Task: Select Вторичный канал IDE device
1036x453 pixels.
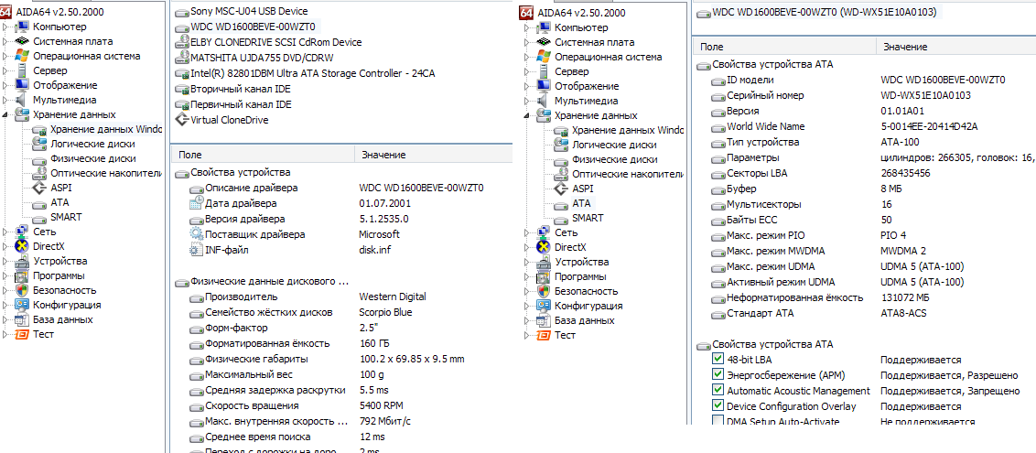Action: tap(241, 89)
